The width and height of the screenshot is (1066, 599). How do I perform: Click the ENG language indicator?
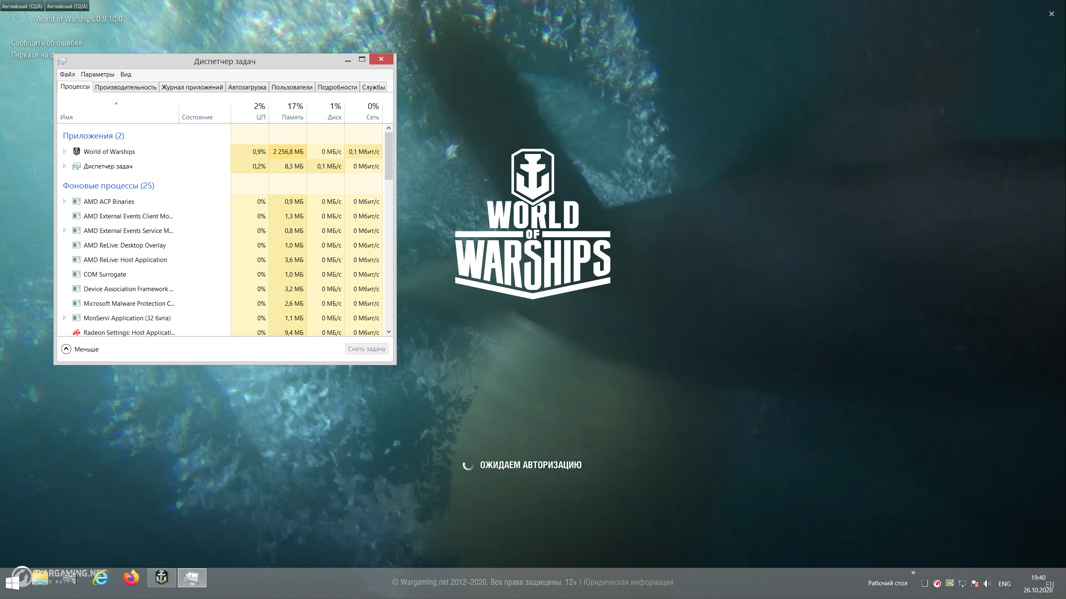1004,584
